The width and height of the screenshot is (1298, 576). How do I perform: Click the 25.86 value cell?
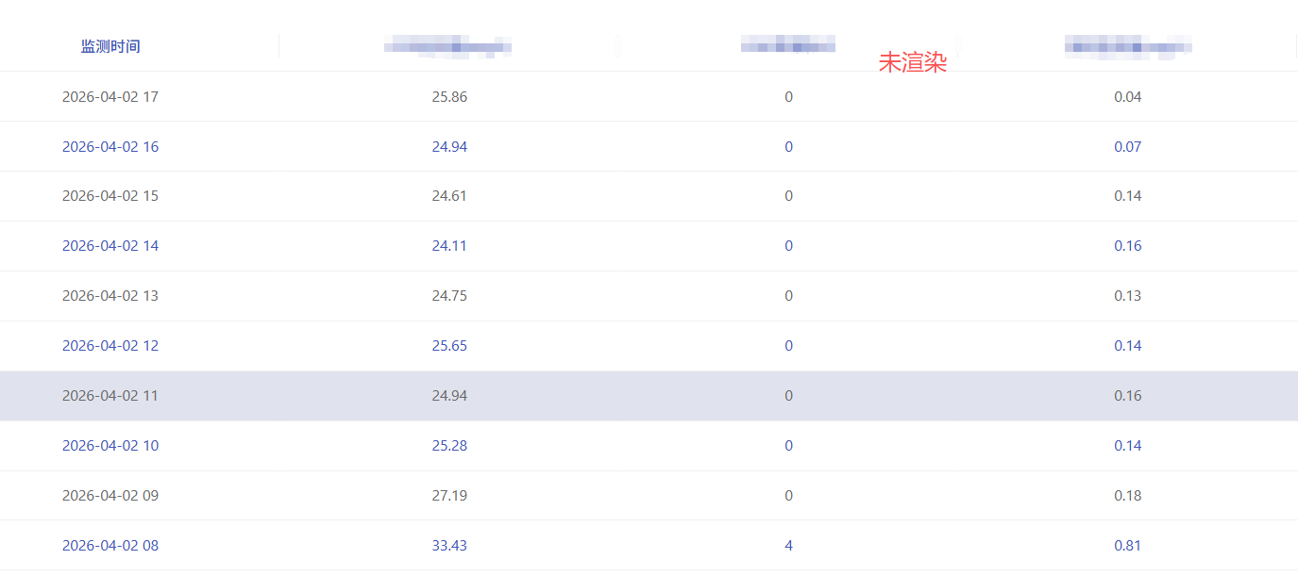pyautogui.click(x=449, y=96)
